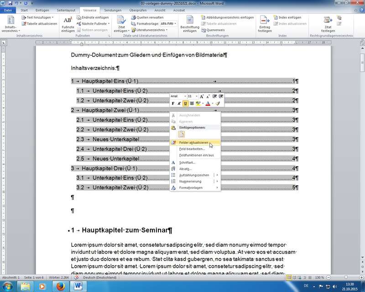This screenshot has width=365, height=292.
Task: Expand Aufzählungszeichen submenu arrow
Action: pyautogui.click(x=217, y=175)
